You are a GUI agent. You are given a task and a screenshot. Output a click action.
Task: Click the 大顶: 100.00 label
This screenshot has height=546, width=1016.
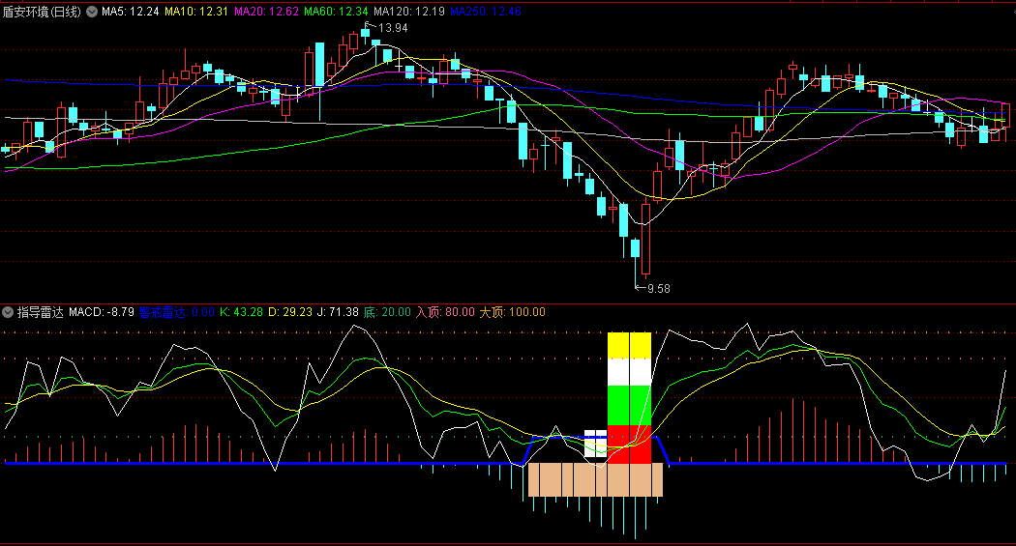[x=512, y=312]
